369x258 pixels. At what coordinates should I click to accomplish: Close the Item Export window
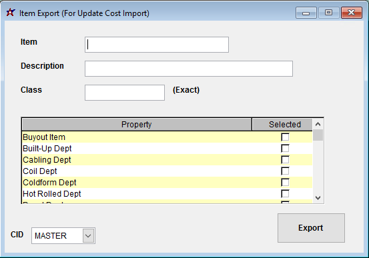[352, 13]
